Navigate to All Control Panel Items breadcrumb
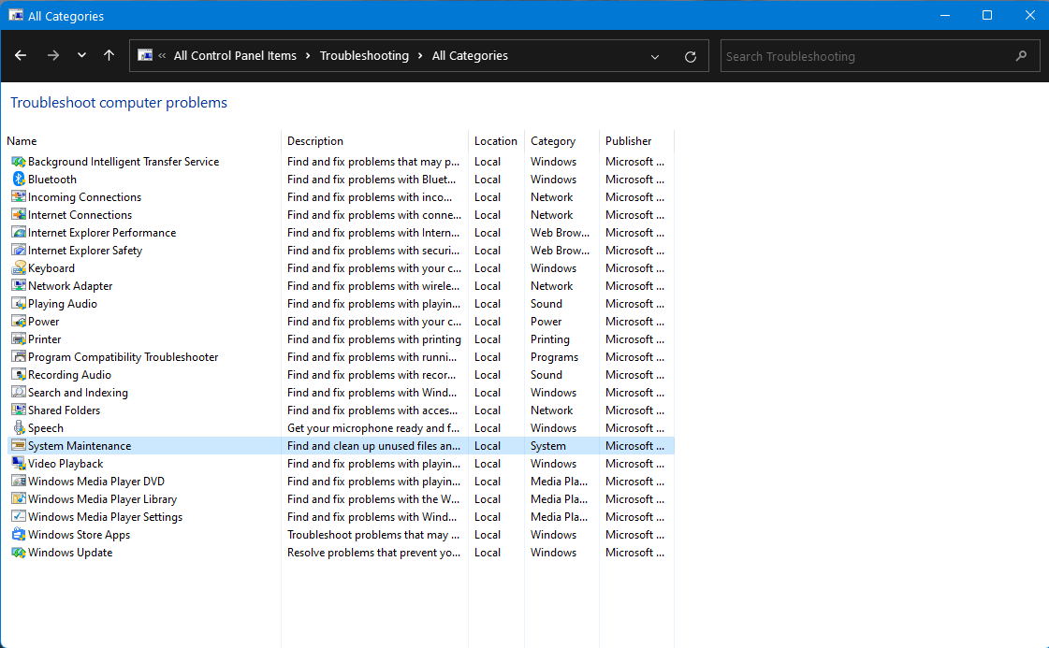 click(234, 55)
